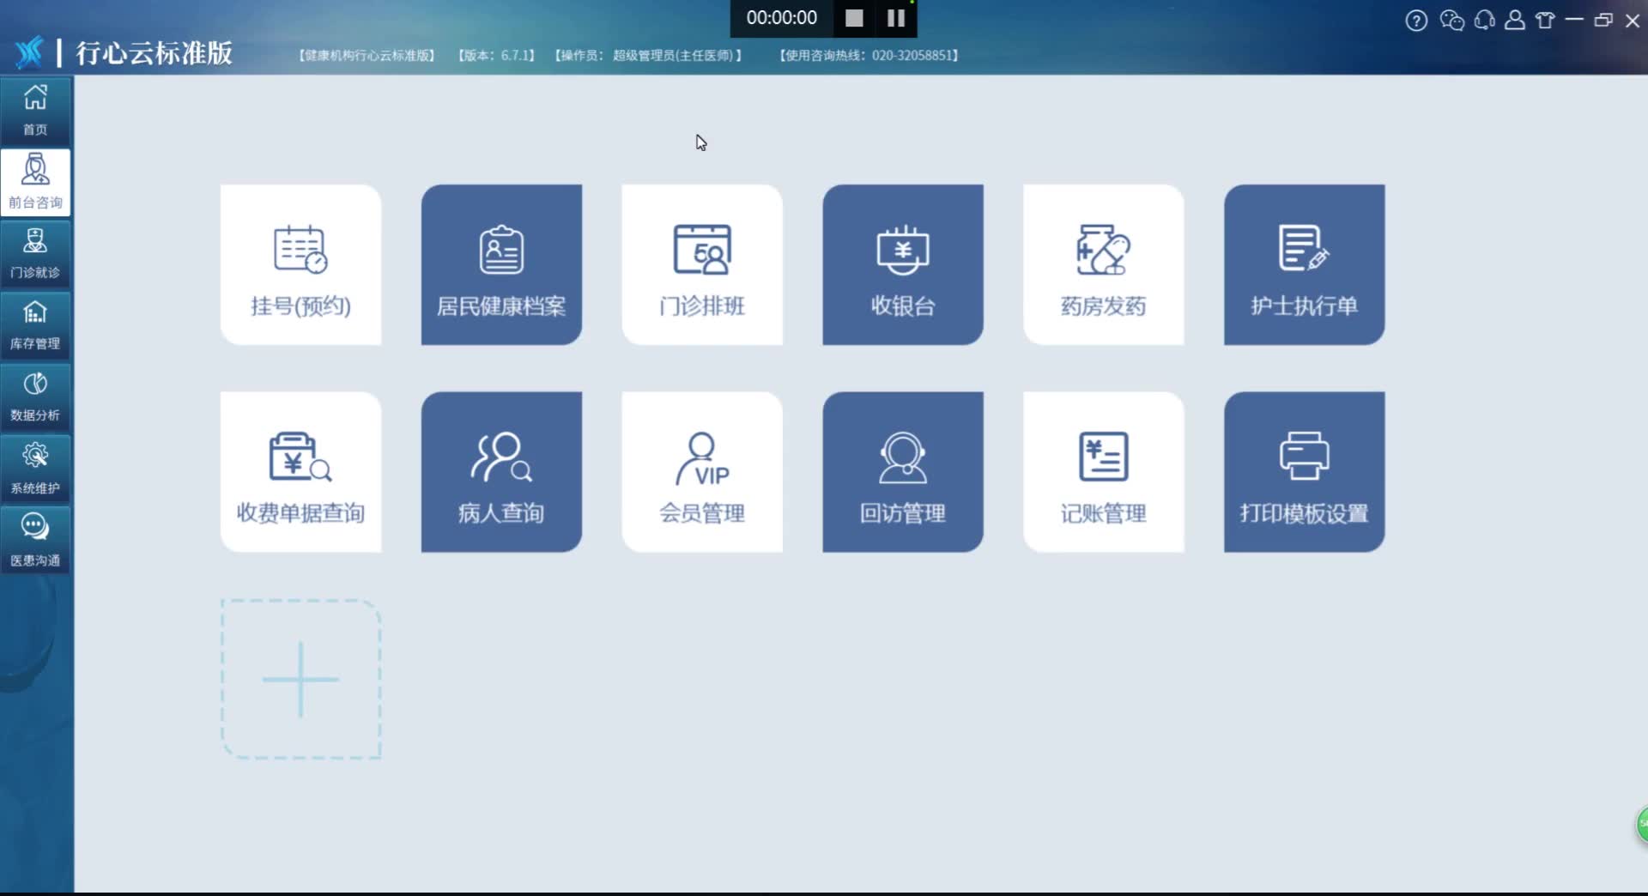Open the 记账管理 accounting tile
This screenshot has height=896, width=1648.
1104,472
